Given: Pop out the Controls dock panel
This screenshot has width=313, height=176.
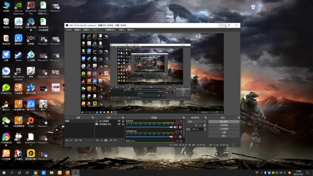Looking at the screenshot, I should click(x=239, y=118).
